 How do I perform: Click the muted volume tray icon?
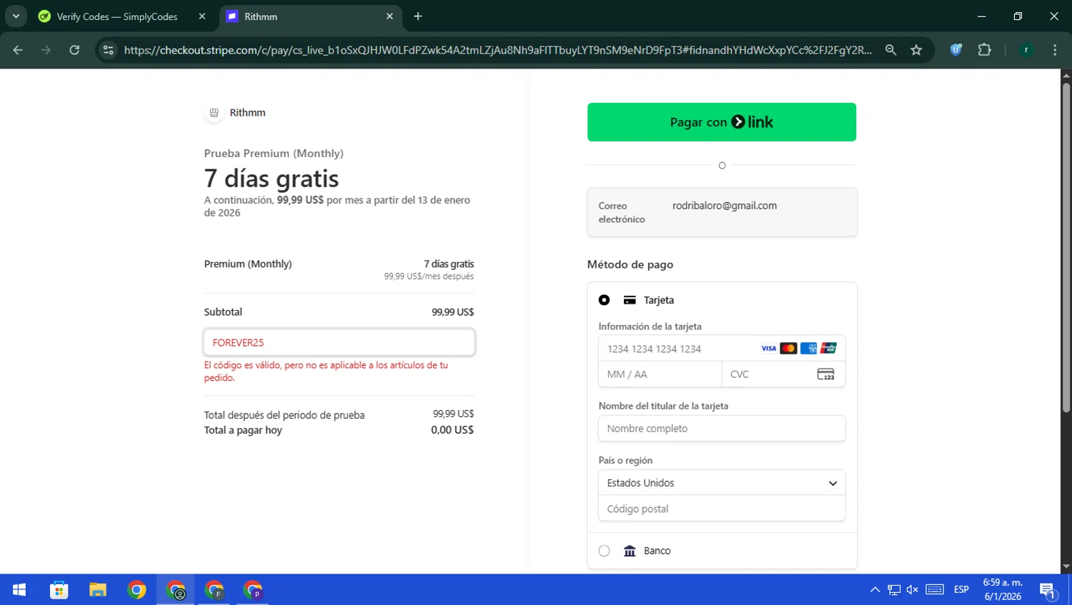[913, 590]
